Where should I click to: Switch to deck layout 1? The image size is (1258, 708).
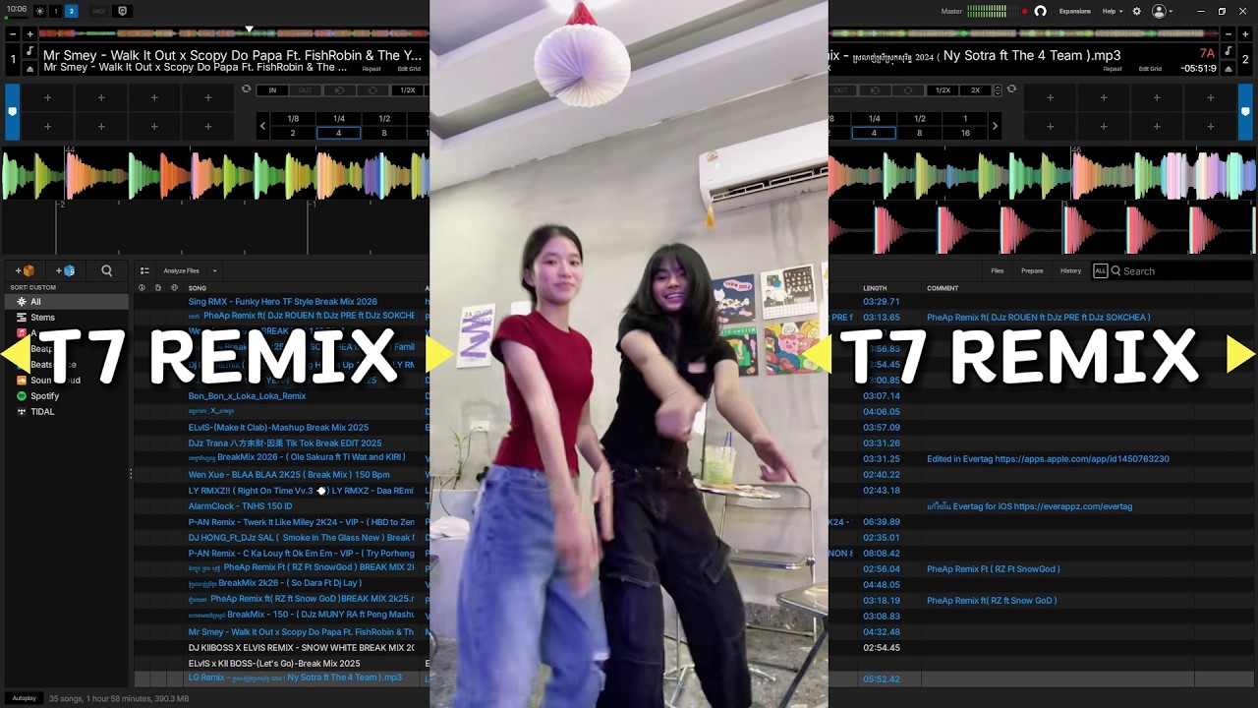tap(56, 11)
